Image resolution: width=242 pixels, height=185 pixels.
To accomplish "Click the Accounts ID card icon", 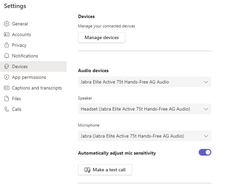I will [7, 34].
